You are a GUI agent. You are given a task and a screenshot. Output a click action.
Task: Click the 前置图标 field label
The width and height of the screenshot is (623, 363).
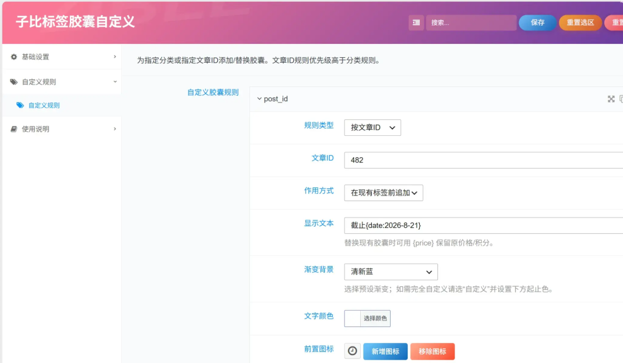319,349
